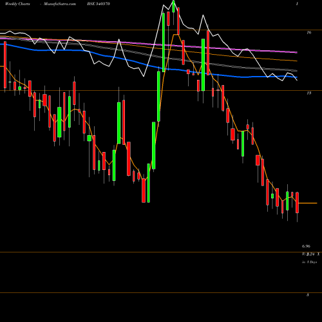Click the 'in 5 Days' text
The image size is (322, 322).
[309, 262]
